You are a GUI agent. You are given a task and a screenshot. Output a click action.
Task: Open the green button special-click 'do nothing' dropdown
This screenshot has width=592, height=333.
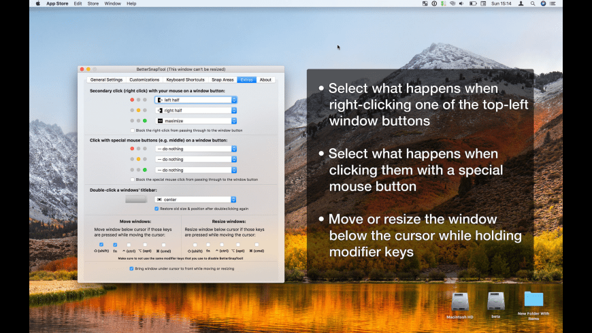pos(196,170)
